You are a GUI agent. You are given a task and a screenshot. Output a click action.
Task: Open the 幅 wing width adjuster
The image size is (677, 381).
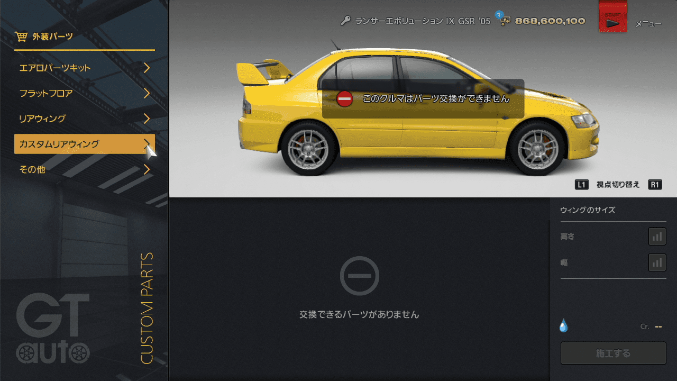click(657, 262)
